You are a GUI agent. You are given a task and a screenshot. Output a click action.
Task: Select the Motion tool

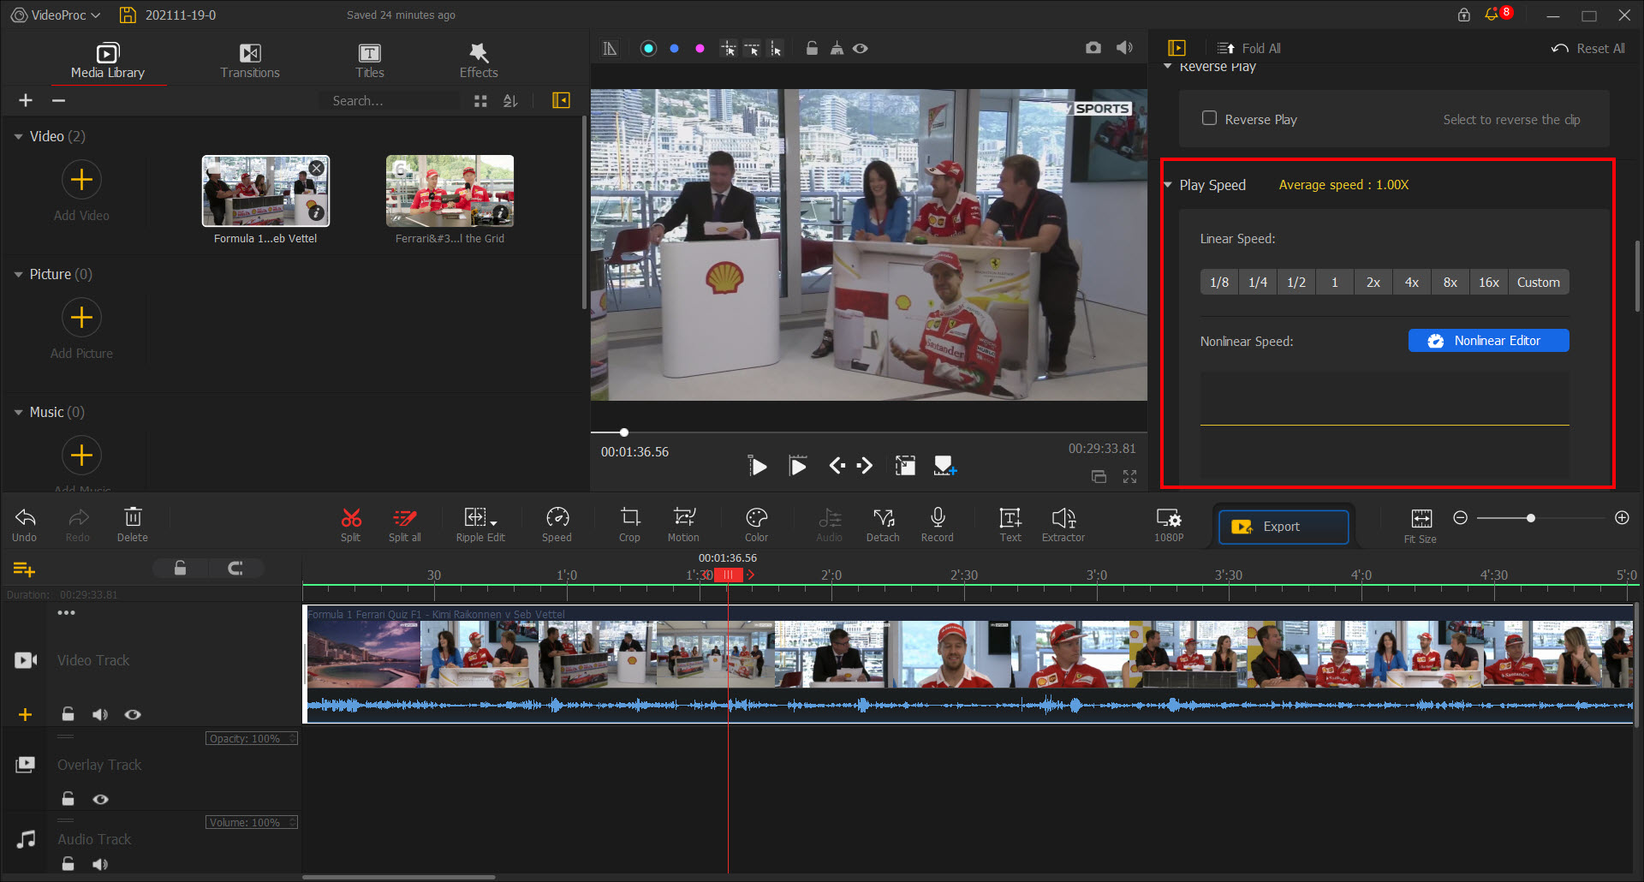(682, 523)
